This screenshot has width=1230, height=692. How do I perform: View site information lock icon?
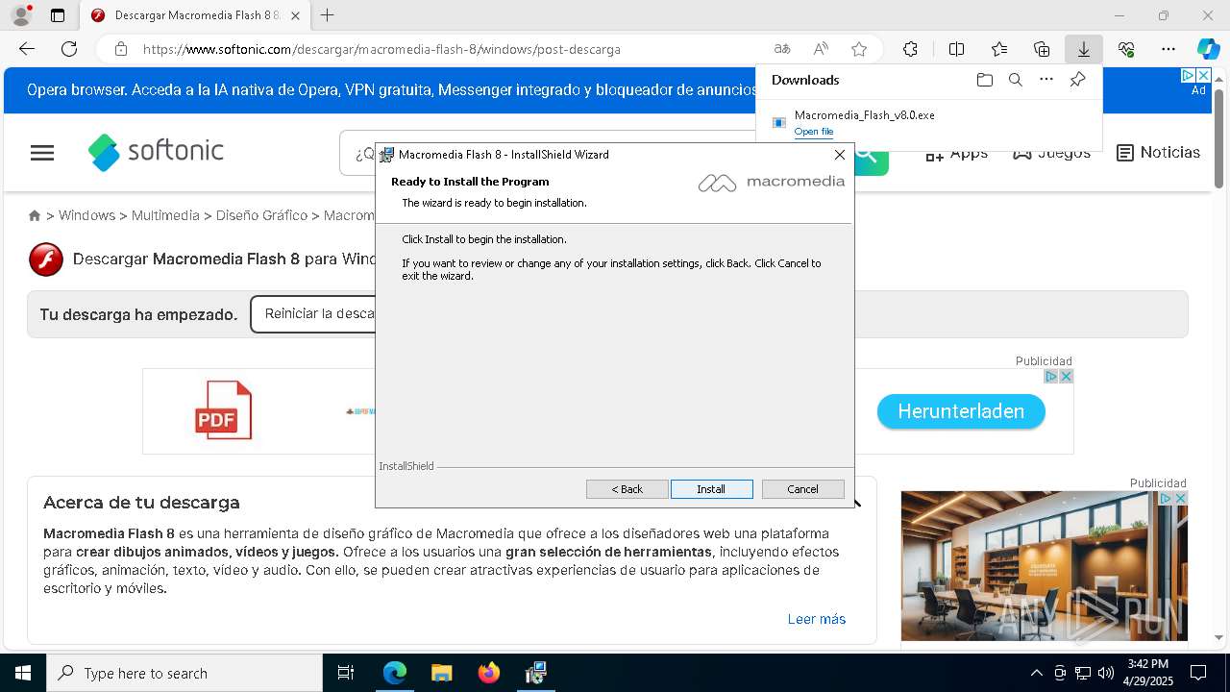pyautogui.click(x=120, y=49)
